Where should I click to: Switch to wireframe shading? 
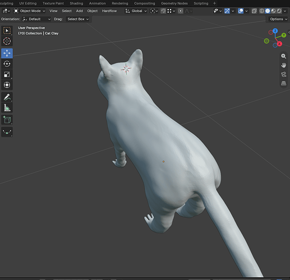click(x=262, y=11)
